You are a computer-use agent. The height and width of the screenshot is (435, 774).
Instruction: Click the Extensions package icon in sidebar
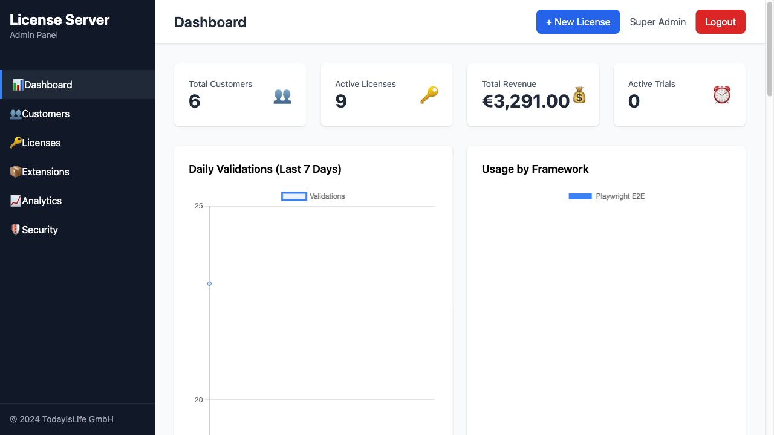[16, 172]
